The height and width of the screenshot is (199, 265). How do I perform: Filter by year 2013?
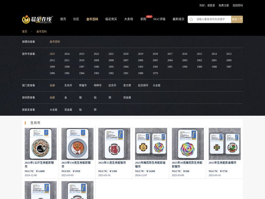pyautogui.click(x=229, y=54)
